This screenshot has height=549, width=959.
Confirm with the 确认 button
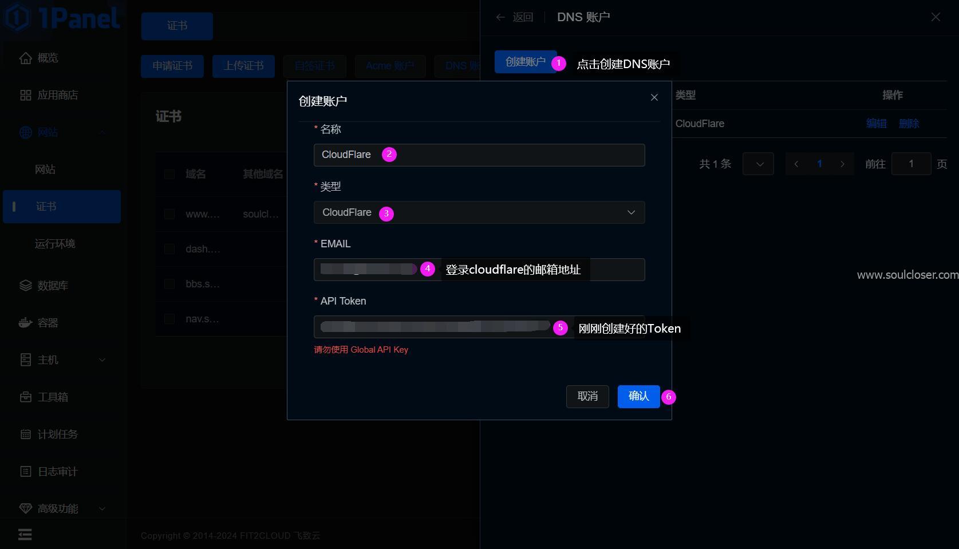tap(638, 396)
